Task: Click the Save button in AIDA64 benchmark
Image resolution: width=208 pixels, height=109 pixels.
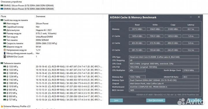Action: pos(116,100)
